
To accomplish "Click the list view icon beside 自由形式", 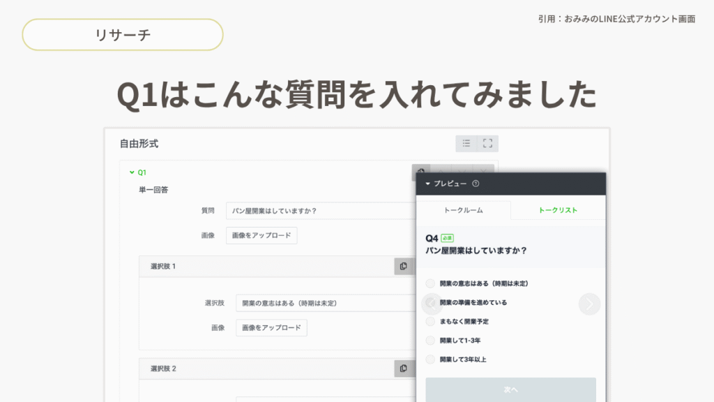I will pyautogui.click(x=466, y=144).
